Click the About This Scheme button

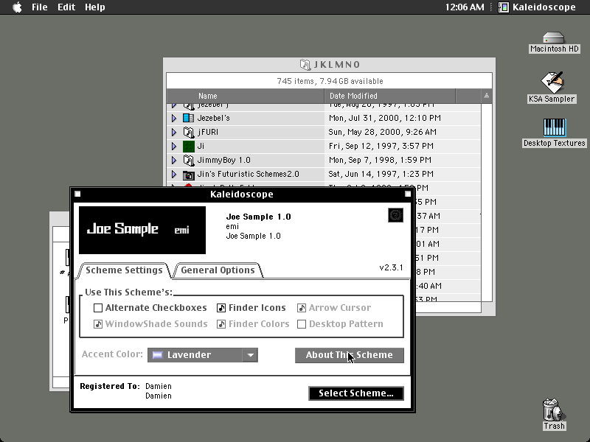pos(350,355)
